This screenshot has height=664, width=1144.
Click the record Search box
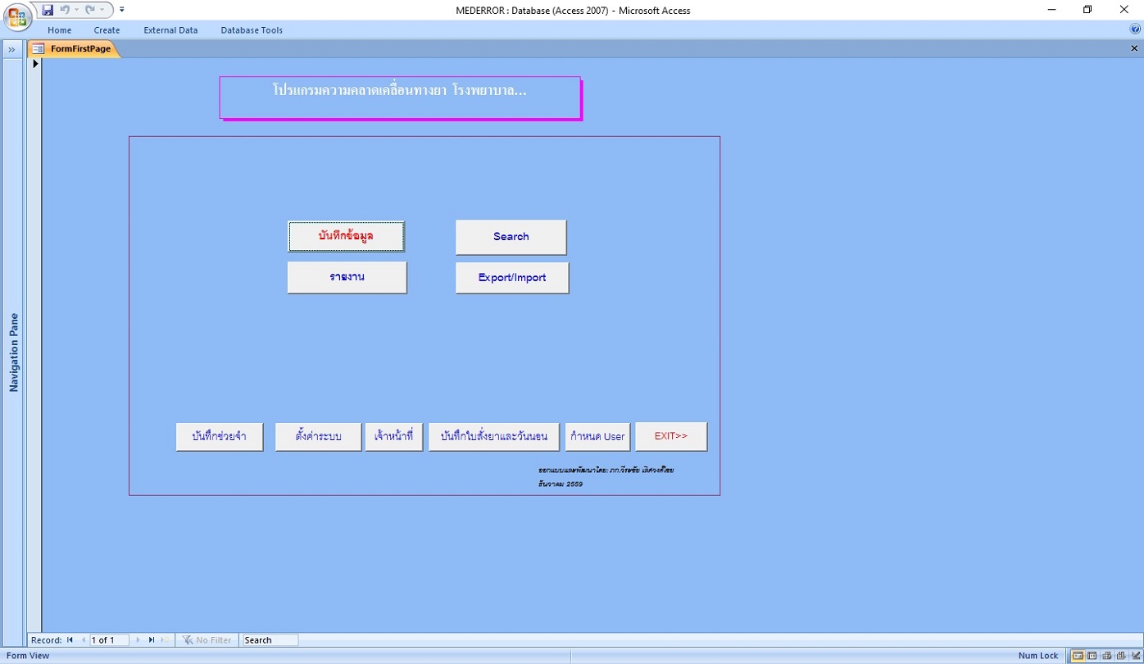[x=270, y=640]
